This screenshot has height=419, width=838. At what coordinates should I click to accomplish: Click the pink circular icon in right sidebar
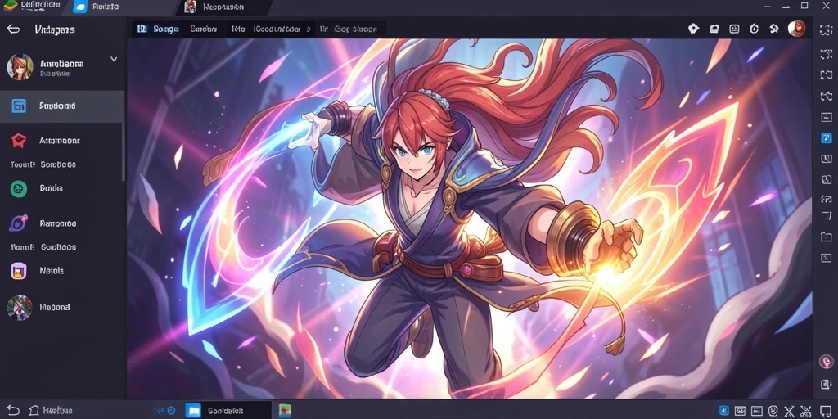point(827,362)
